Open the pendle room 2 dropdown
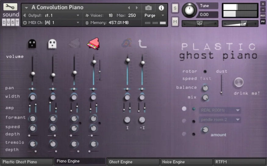This screenshot has width=267, height=166. pos(220,120)
